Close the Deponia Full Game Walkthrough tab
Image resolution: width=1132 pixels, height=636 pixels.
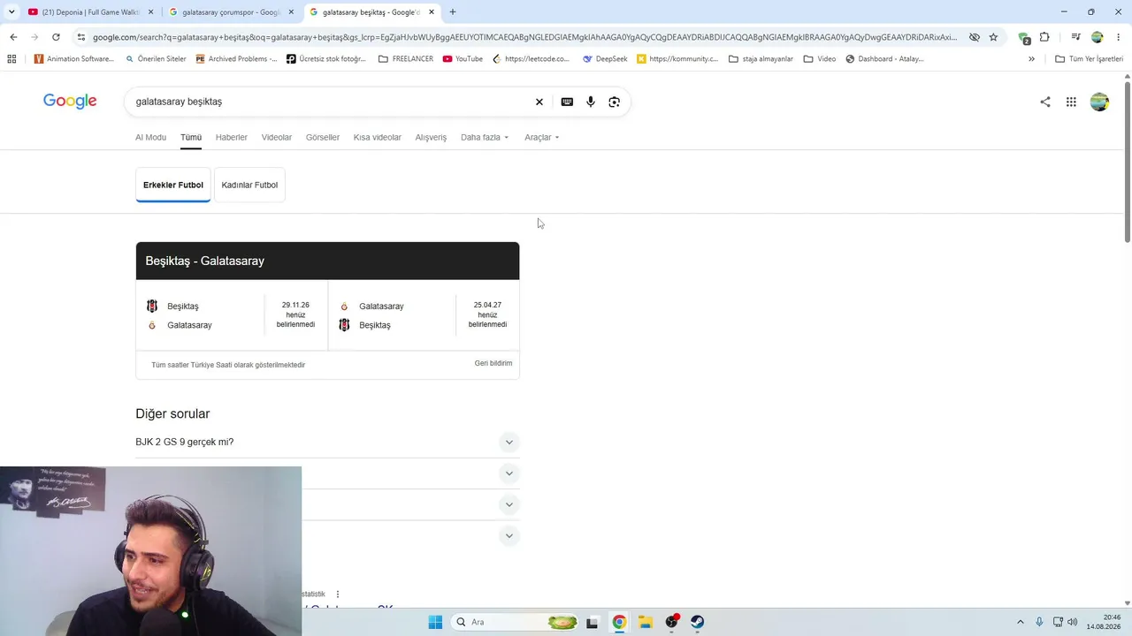tap(150, 12)
